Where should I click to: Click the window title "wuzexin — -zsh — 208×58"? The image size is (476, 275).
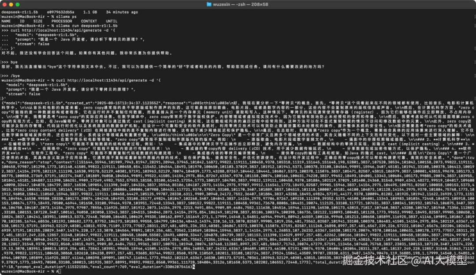click(241, 4)
